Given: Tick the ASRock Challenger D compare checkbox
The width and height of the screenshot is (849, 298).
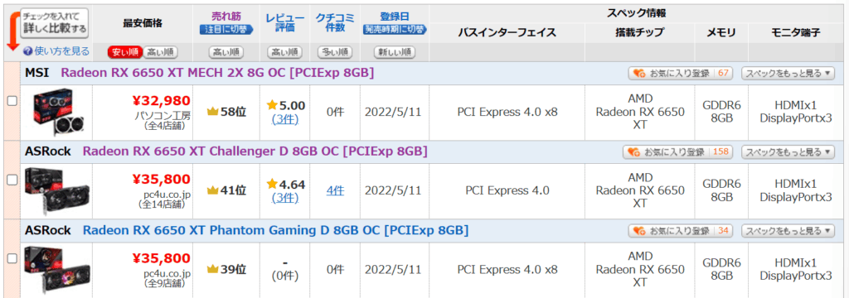Looking at the screenshot, I should pos(12,180).
